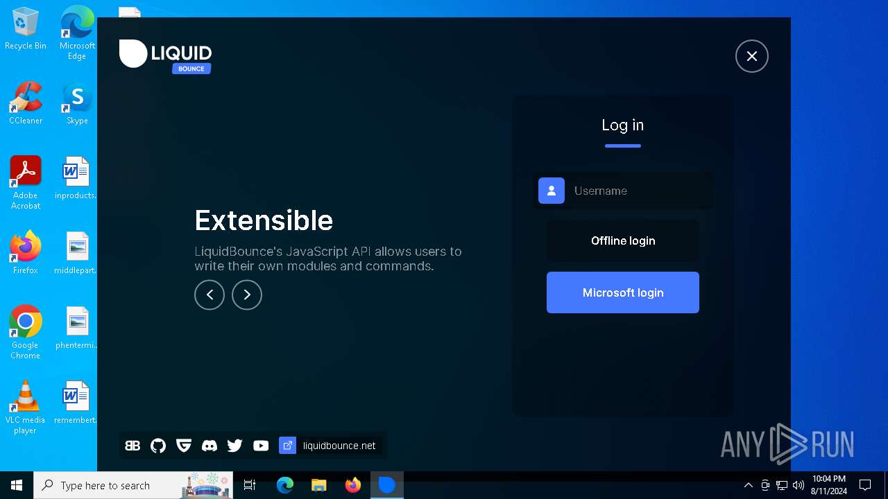Viewport: 888px width, 499px height.
Task: Click the taskbar search box
Action: coord(135,485)
